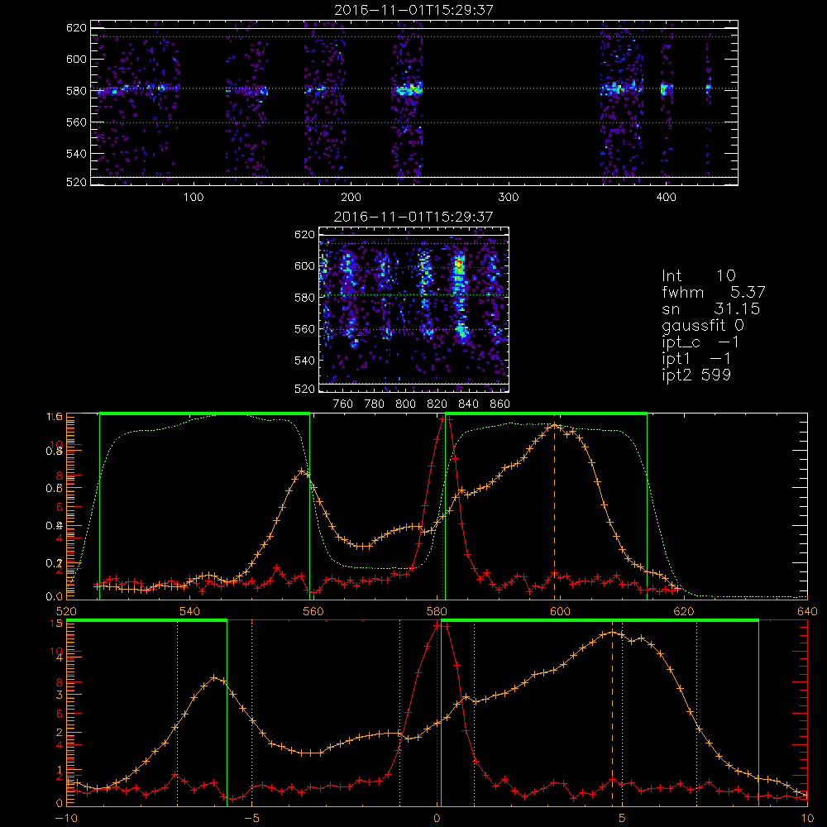
Task: Click x-axis label 5 on bottom plot
Action: [623, 819]
